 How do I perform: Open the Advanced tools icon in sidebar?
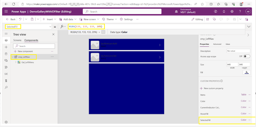(x=6, y=81)
